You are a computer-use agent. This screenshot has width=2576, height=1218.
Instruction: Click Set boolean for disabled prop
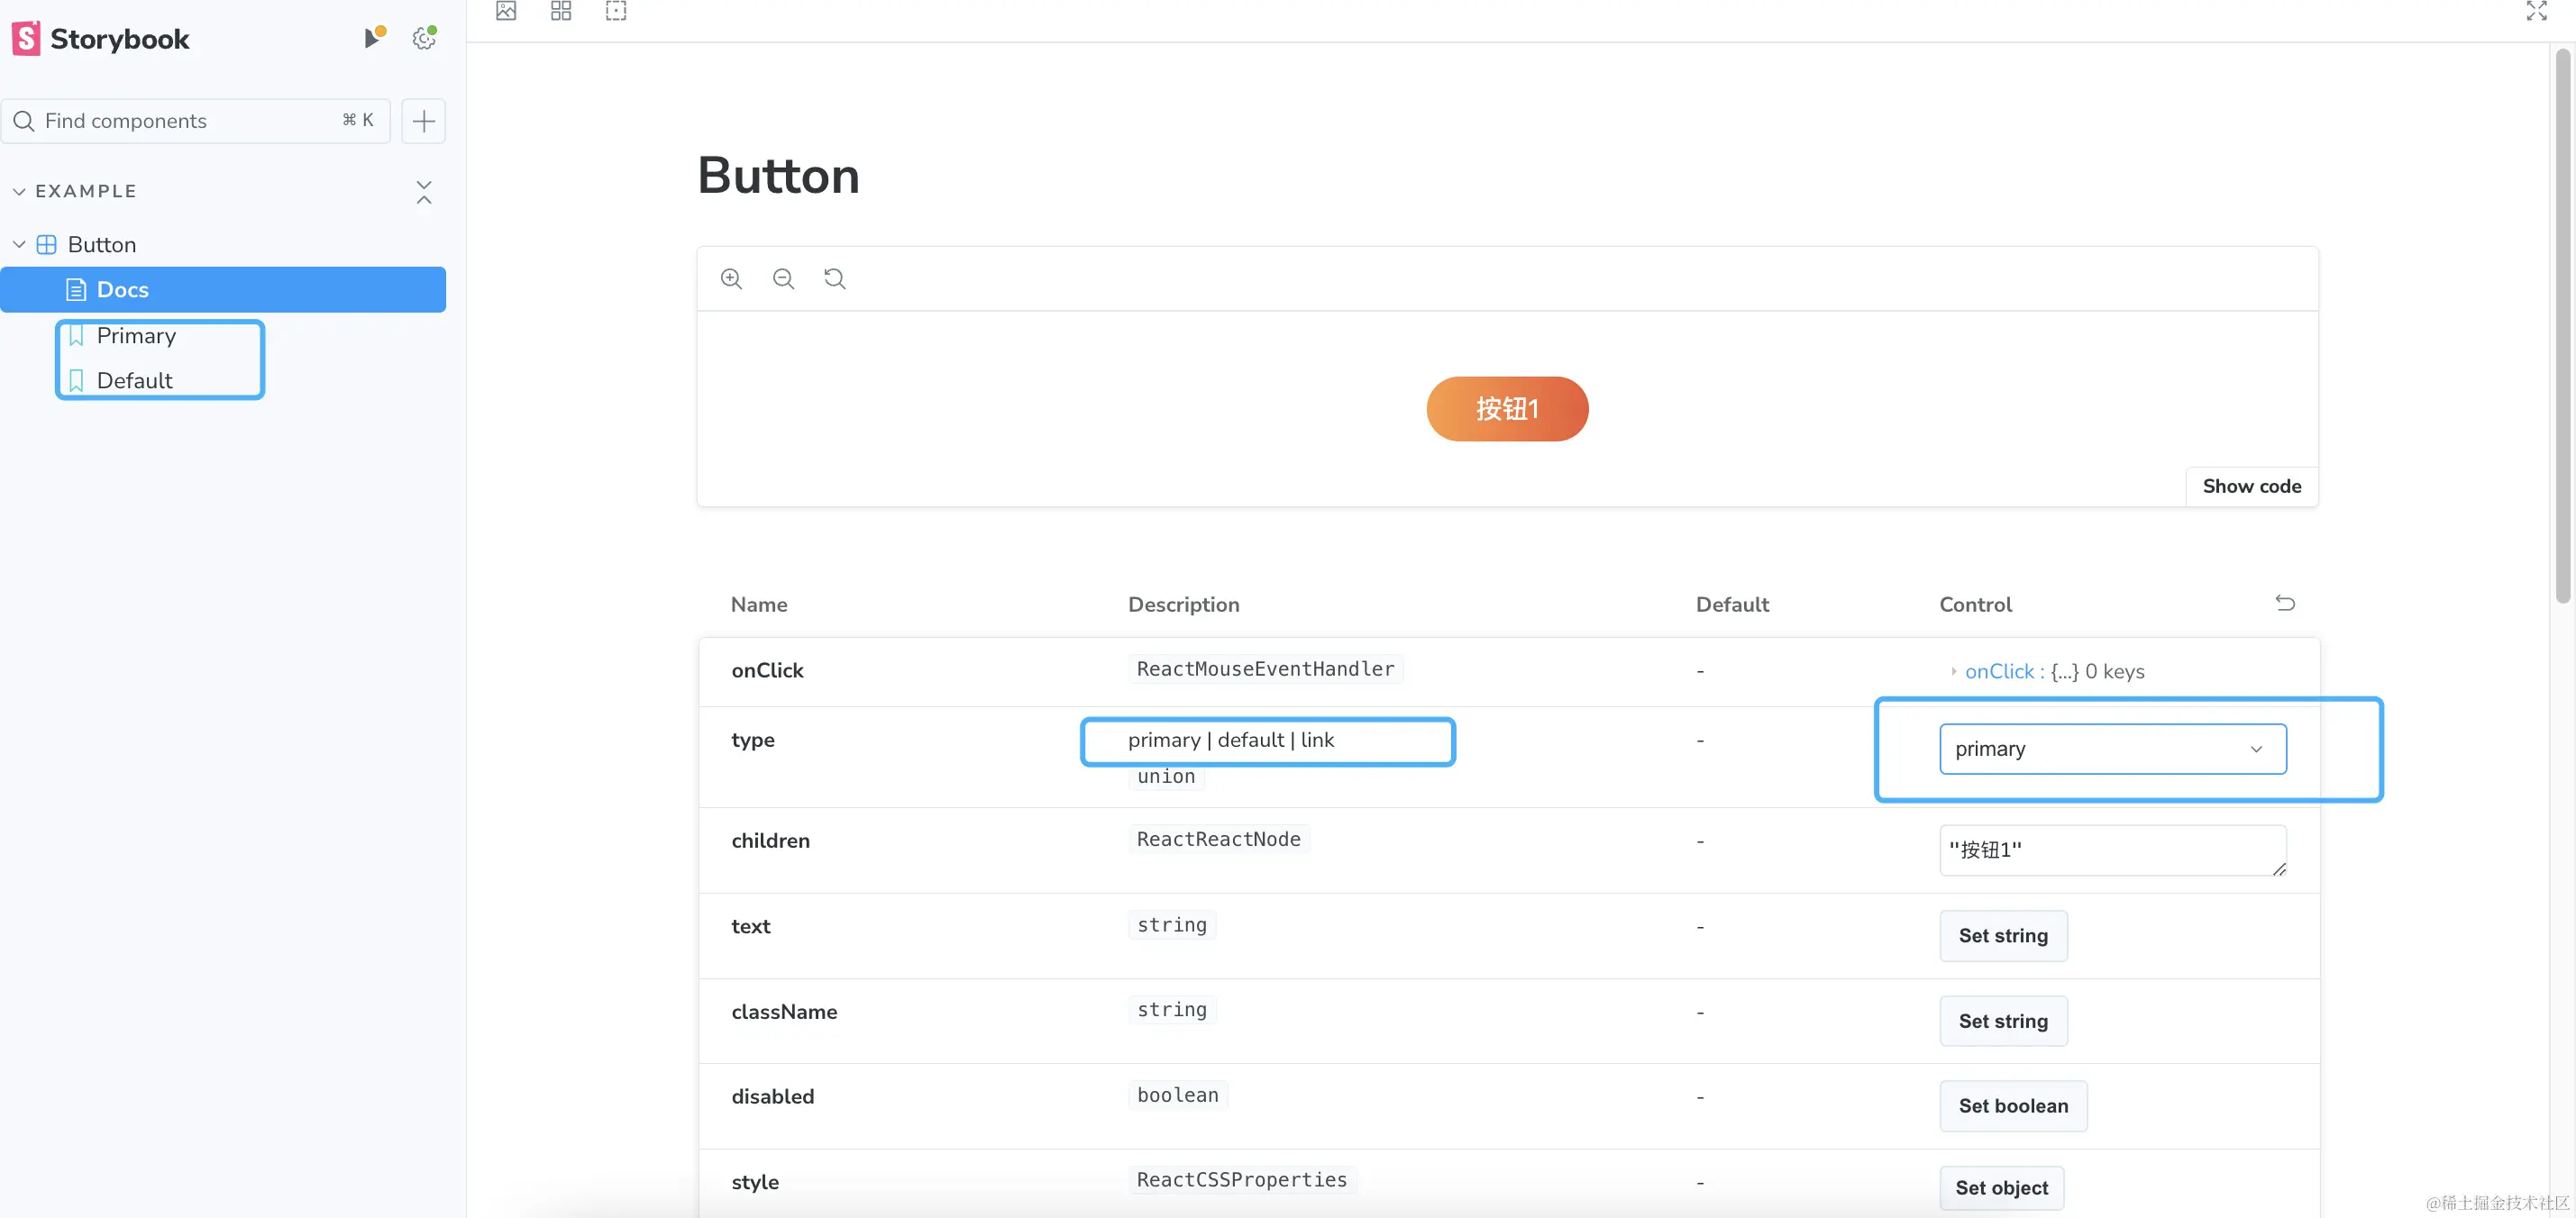point(2012,1105)
